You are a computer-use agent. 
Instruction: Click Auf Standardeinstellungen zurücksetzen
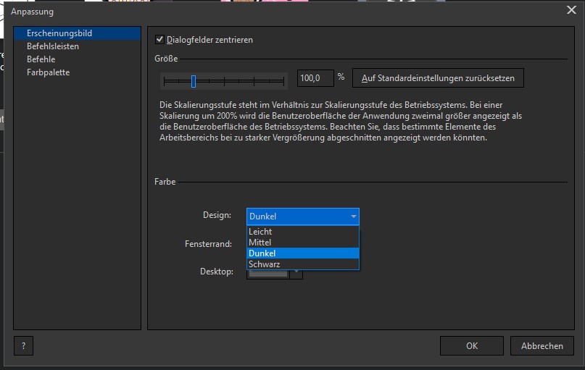(x=438, y=78)
